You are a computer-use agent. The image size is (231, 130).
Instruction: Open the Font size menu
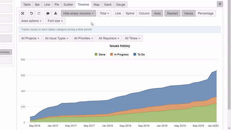pos(55,21)
